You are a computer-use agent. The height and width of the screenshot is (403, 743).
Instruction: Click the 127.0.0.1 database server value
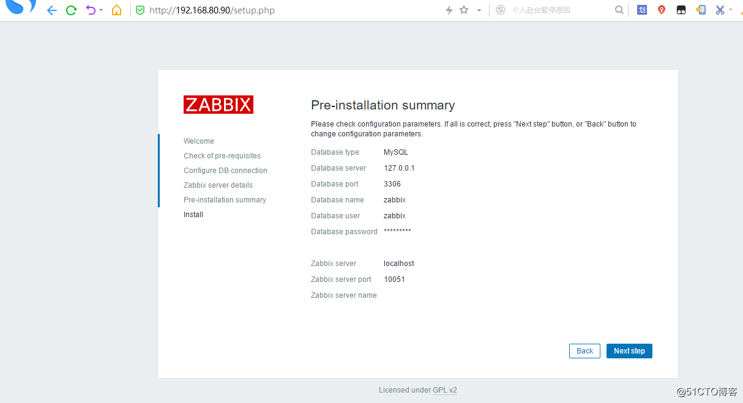pyautogui.click(x=399, y=168)
